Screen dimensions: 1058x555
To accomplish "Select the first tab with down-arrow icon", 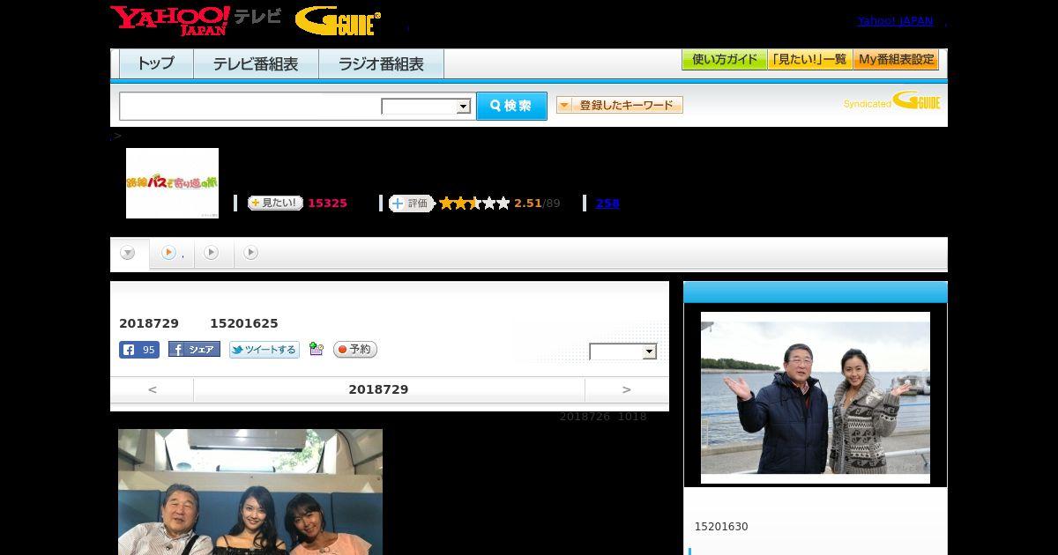I will click(129, 253).
